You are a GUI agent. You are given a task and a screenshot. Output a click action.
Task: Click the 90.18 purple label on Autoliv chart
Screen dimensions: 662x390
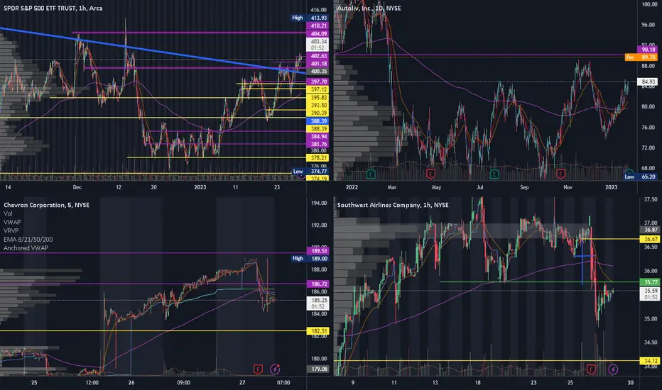648,50
